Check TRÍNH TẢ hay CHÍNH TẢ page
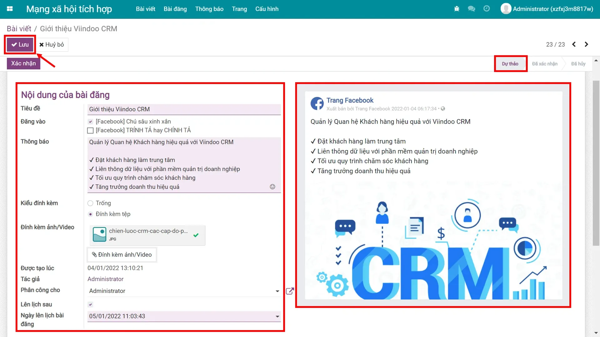 (x=90, y=130)
